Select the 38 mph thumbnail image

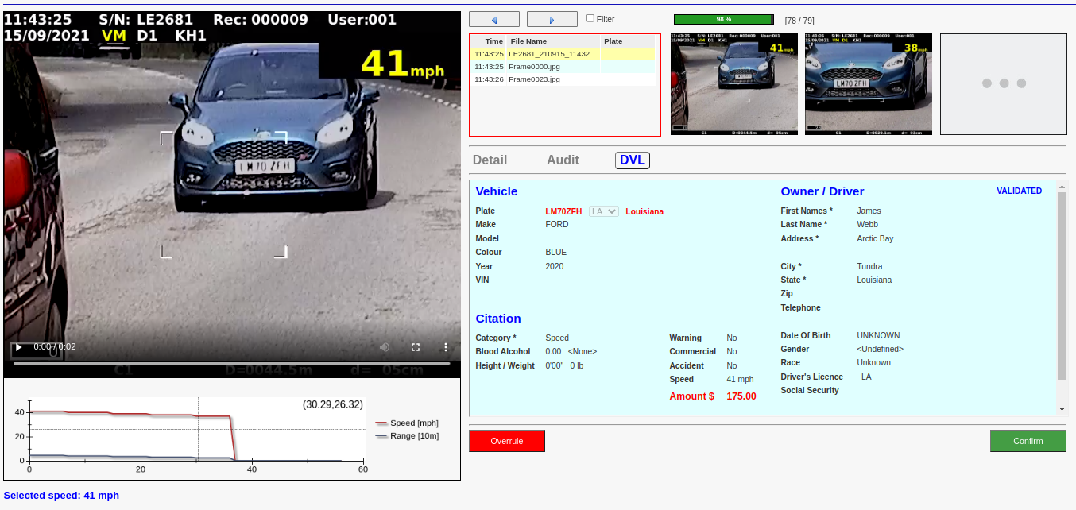[x=868, y=84]
